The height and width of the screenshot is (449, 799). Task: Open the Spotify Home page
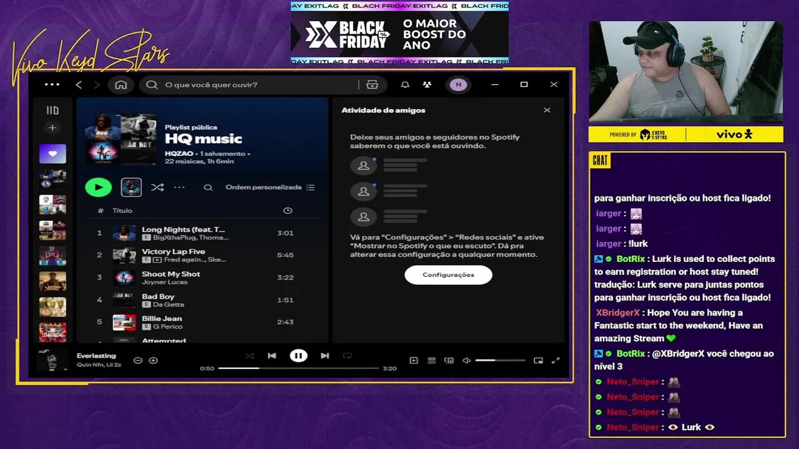tap(121, 85)
